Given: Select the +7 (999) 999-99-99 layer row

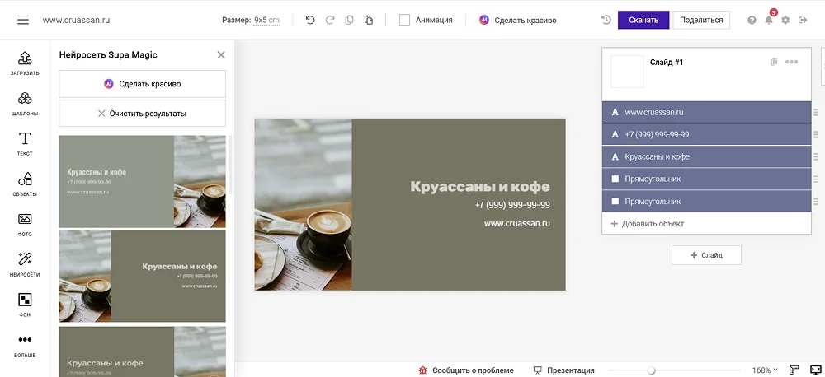Looking at the screenshot, I should (x=707, y=134).
